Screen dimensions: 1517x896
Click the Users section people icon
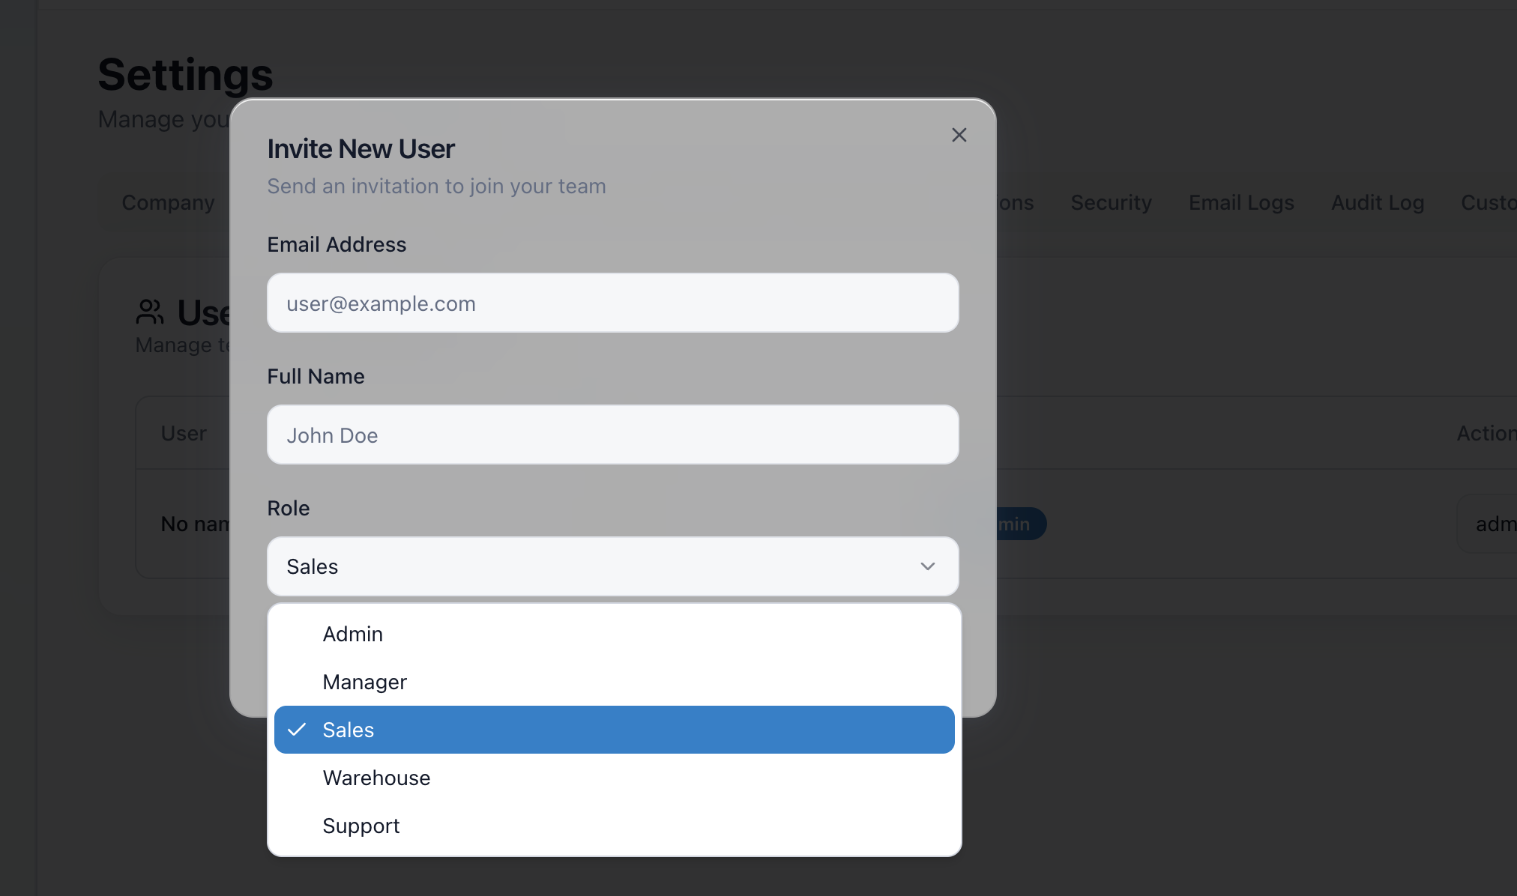(149, 312)
